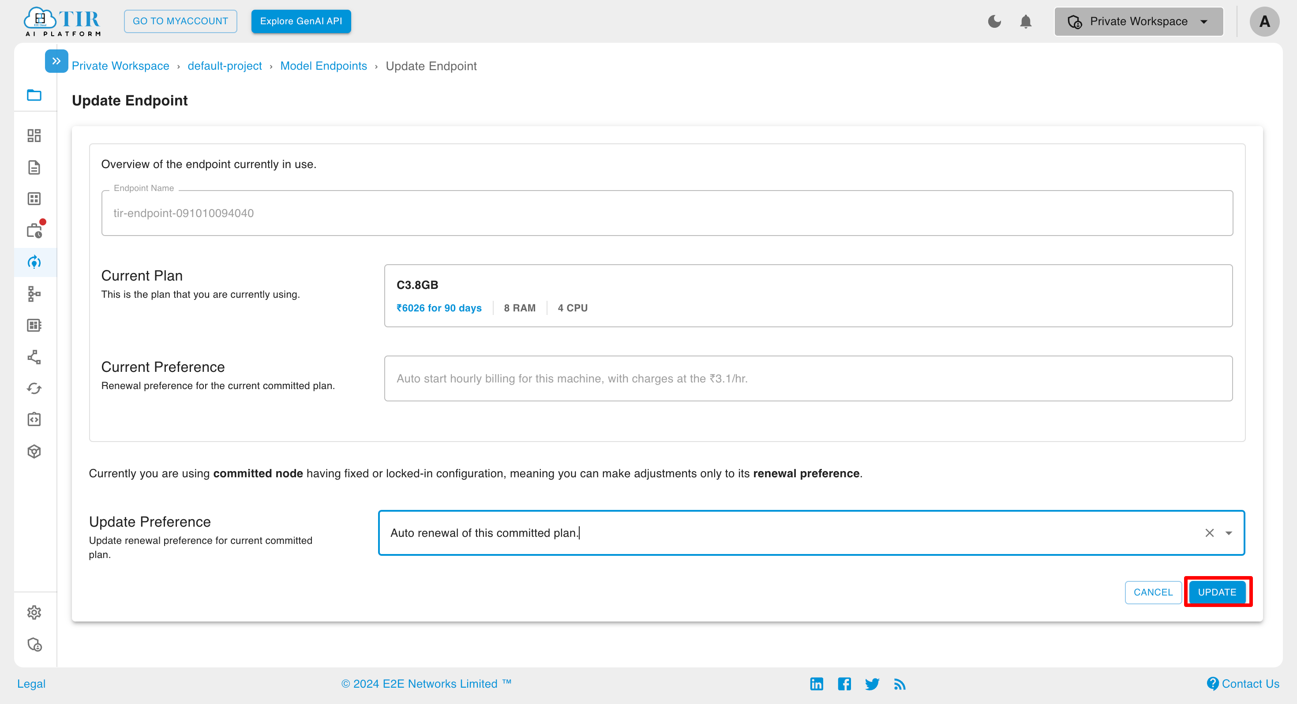Expand the Update Preference dropdown arrow

pyautogui.click(x=1229, y=533)
